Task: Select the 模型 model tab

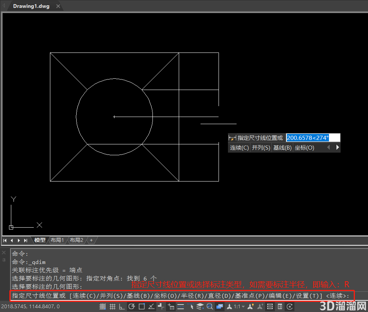Action: tap(40, 240)
